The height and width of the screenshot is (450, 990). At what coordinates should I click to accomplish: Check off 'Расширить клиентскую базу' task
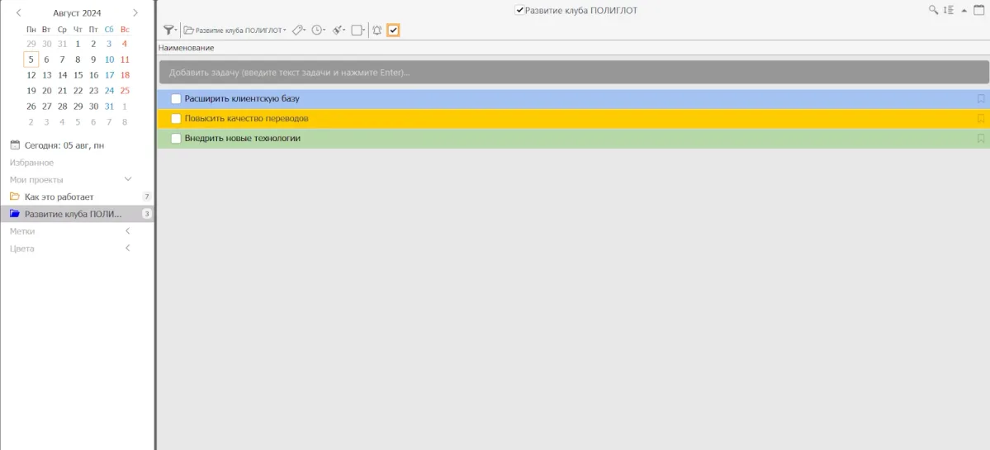(x=176, y=99)
